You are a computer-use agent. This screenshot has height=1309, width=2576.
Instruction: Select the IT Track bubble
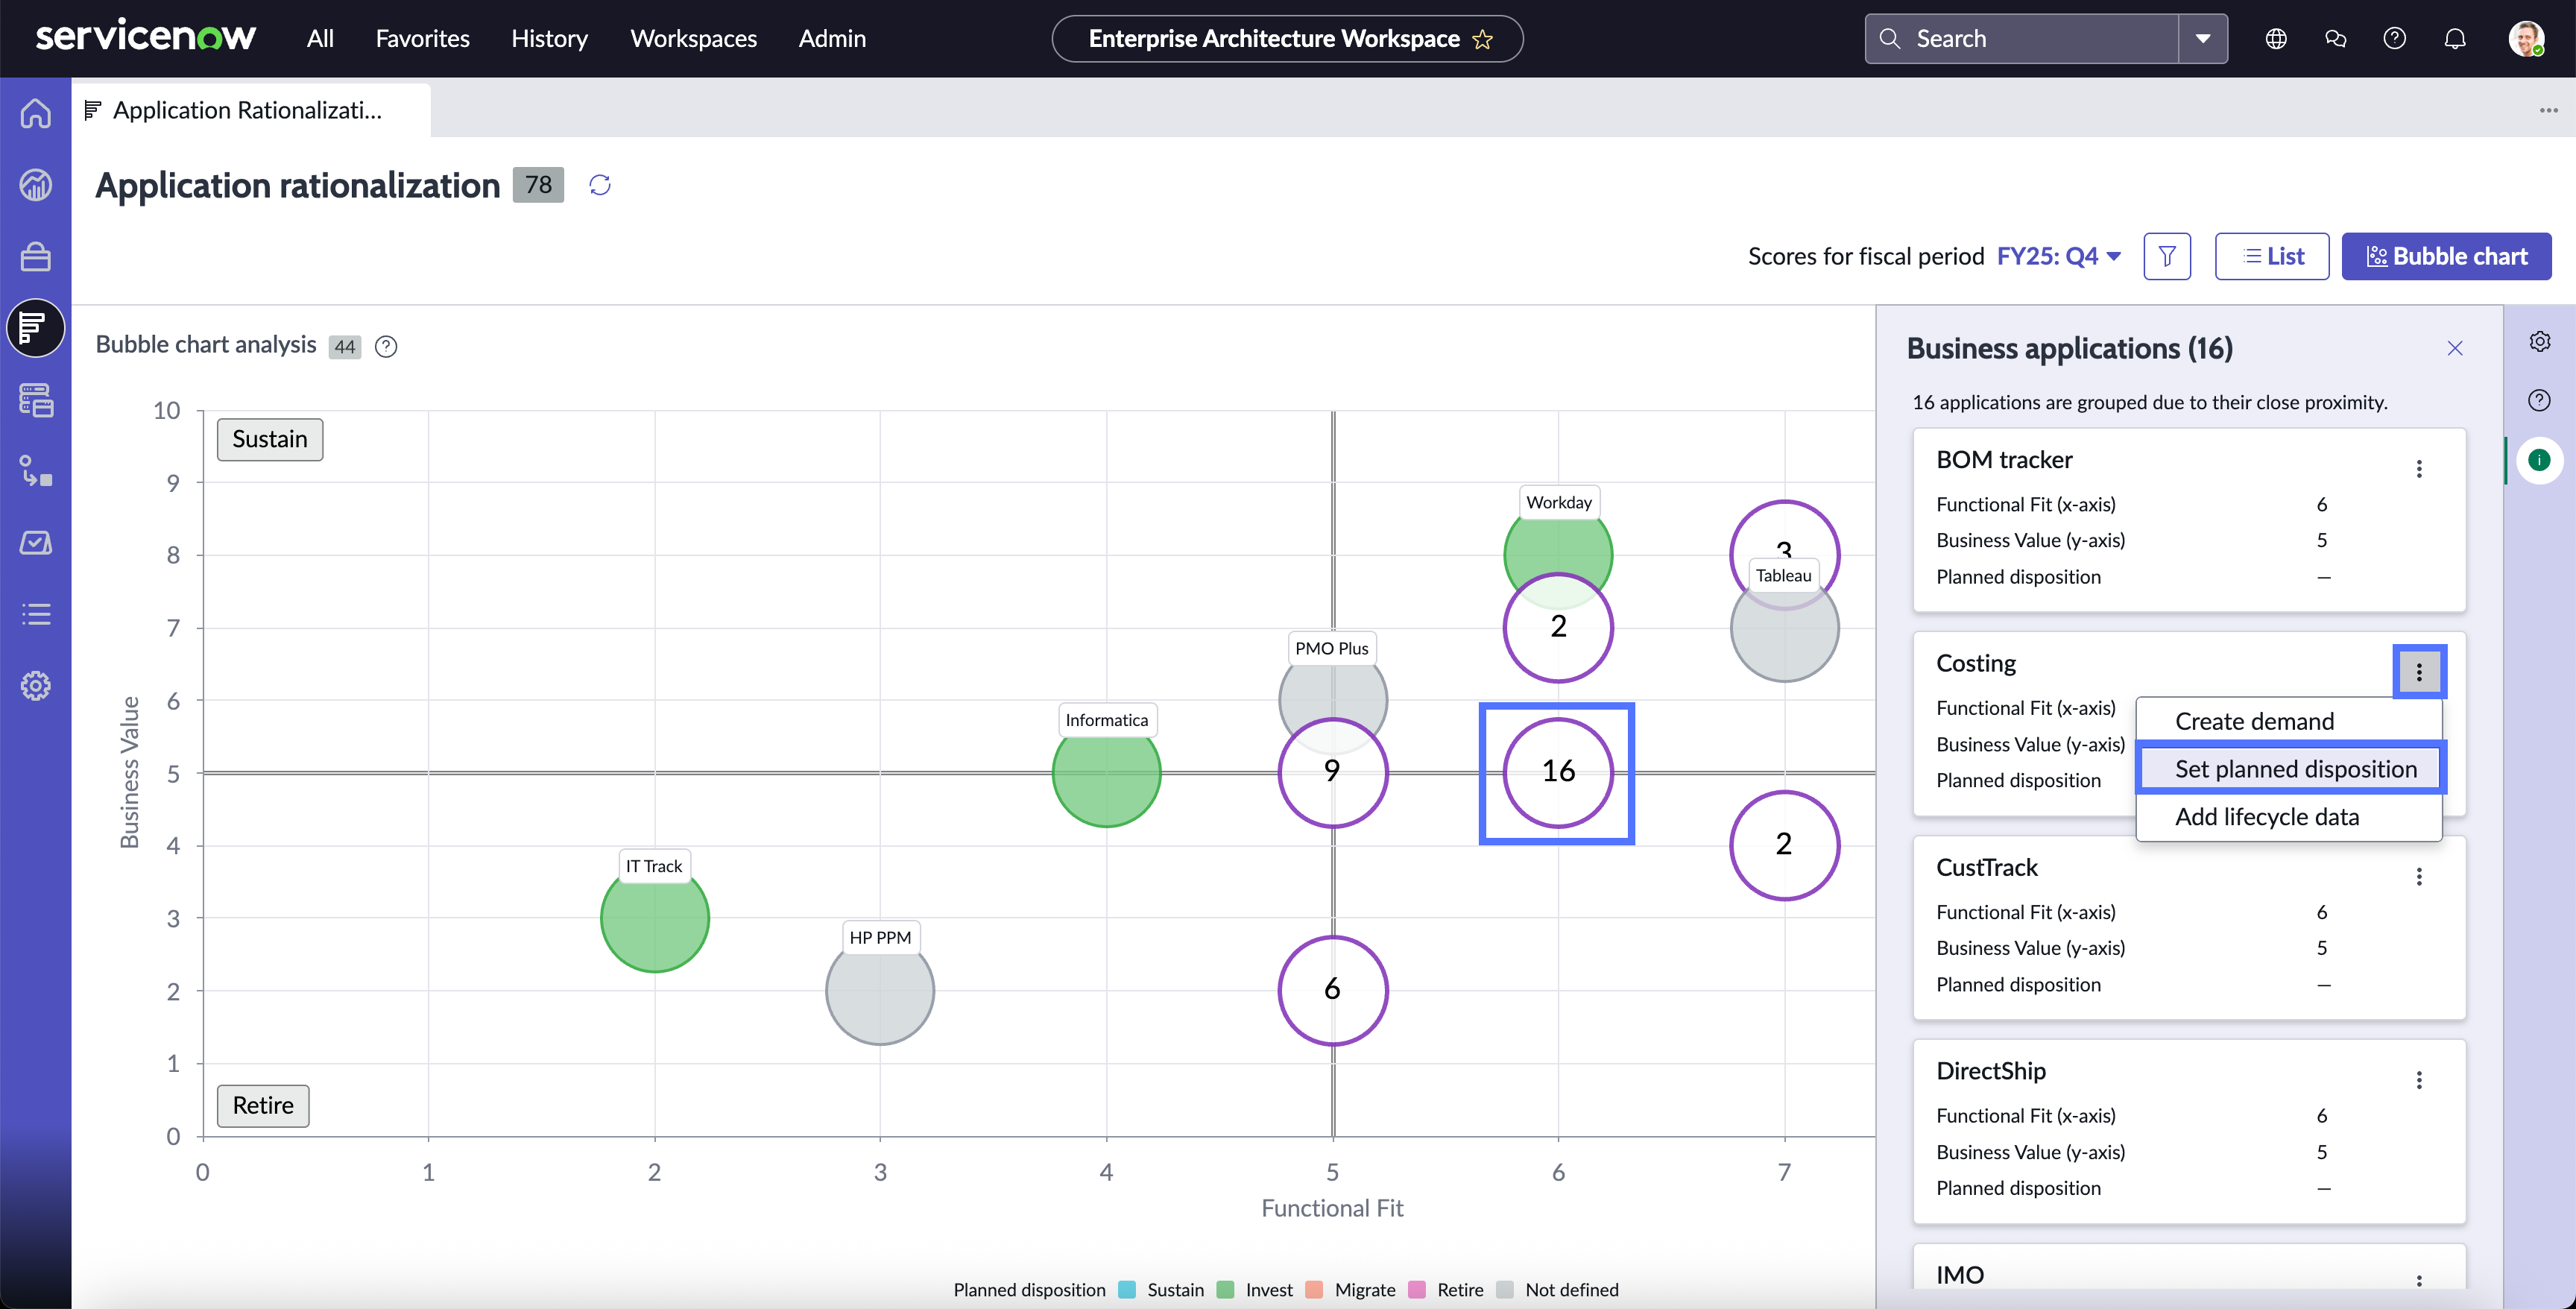[654, 918]
